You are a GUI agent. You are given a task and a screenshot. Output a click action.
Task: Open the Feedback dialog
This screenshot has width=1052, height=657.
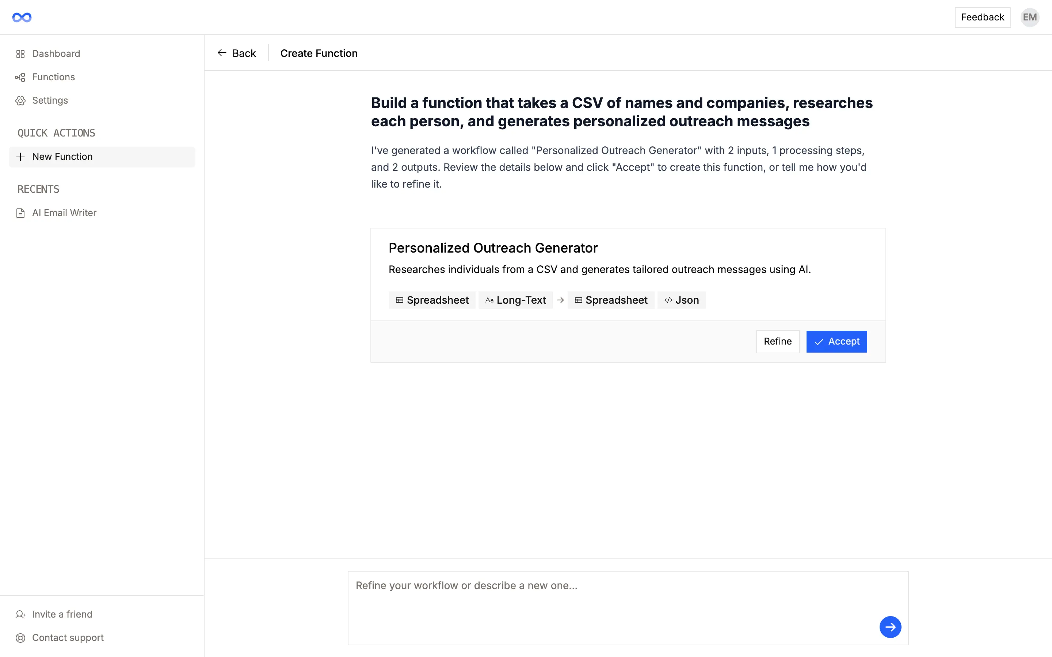coord(982,17)
